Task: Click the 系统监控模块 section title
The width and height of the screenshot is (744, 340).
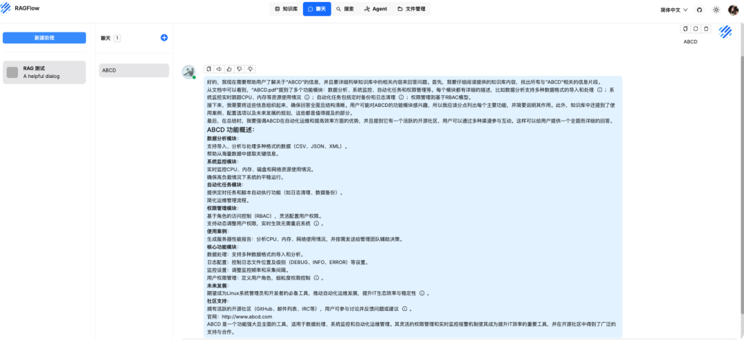Action: tap(223, 161)
